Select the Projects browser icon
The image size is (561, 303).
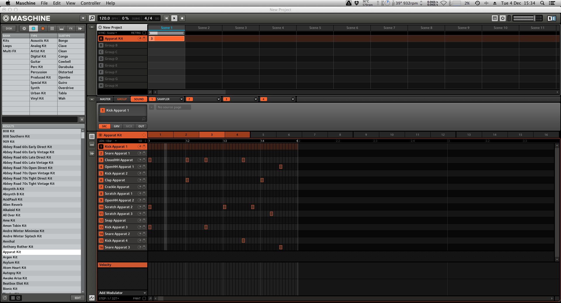click(24, 28)
